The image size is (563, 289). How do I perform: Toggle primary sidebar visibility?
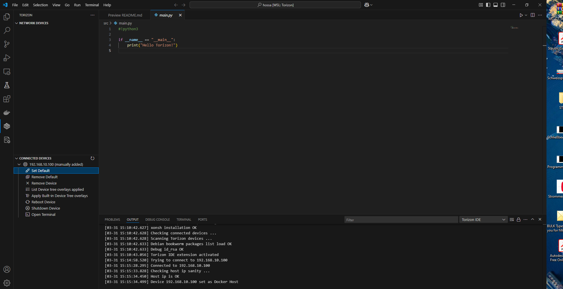click(x=488, y=5)
